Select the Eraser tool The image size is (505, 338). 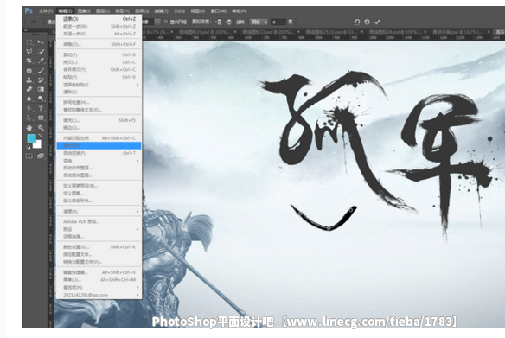click(x=29, y=89)
